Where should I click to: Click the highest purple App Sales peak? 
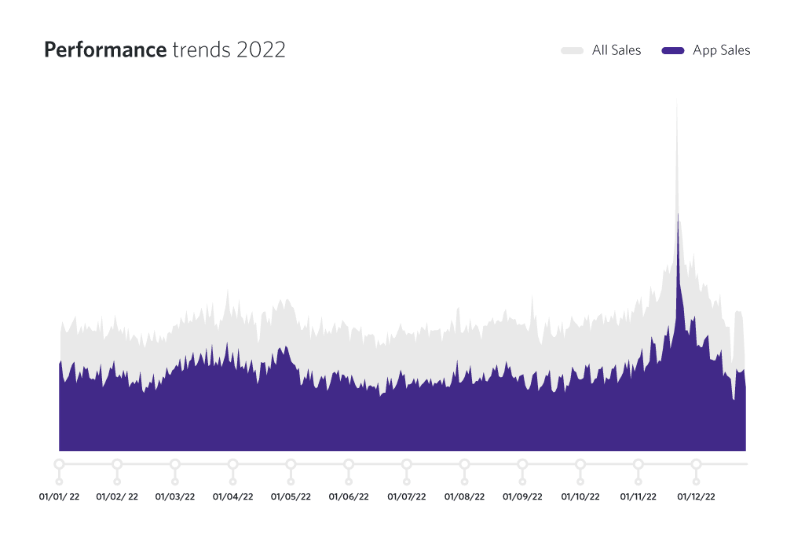pyautogui.click(x=678, y=214)
